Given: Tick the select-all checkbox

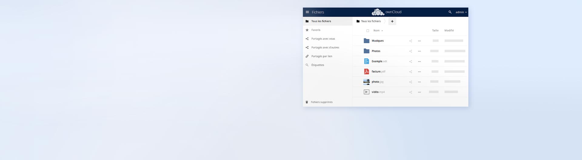Looking at the screenshot, I should 368,31.
